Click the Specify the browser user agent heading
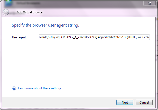Image resolution: width=158 pixels, height=110 pixels. [x=45, y=25]
